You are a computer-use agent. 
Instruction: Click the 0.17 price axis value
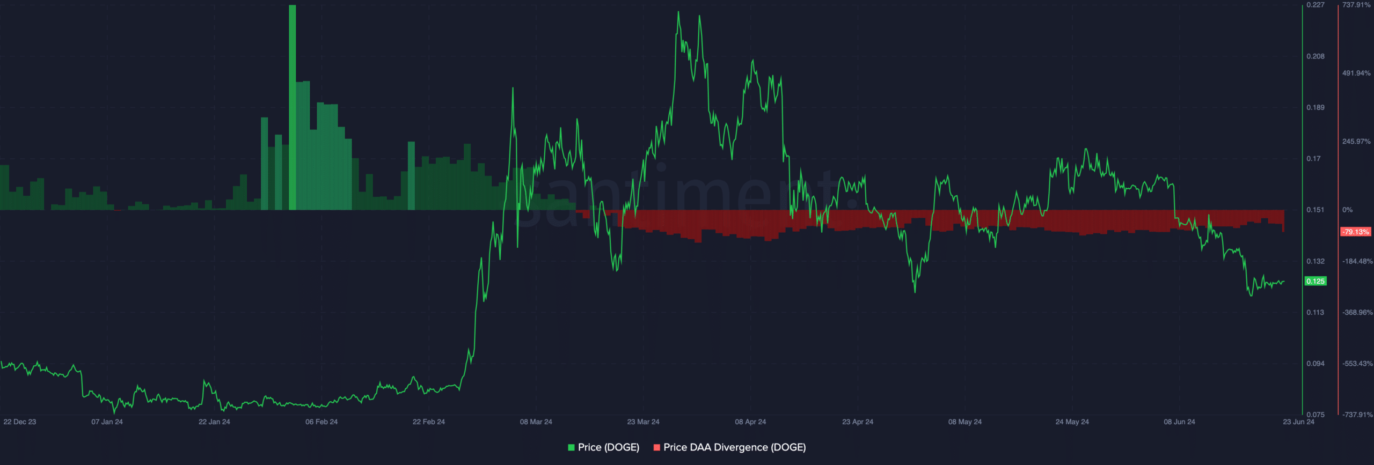click(1313, 159)
